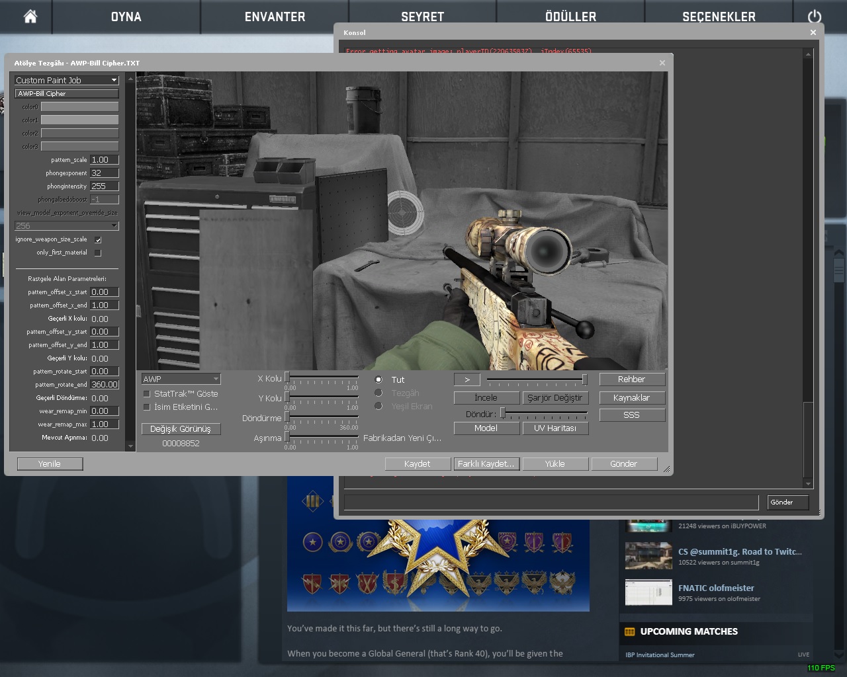Open the AWP weapon selection dropdown

tap(181, 379)
